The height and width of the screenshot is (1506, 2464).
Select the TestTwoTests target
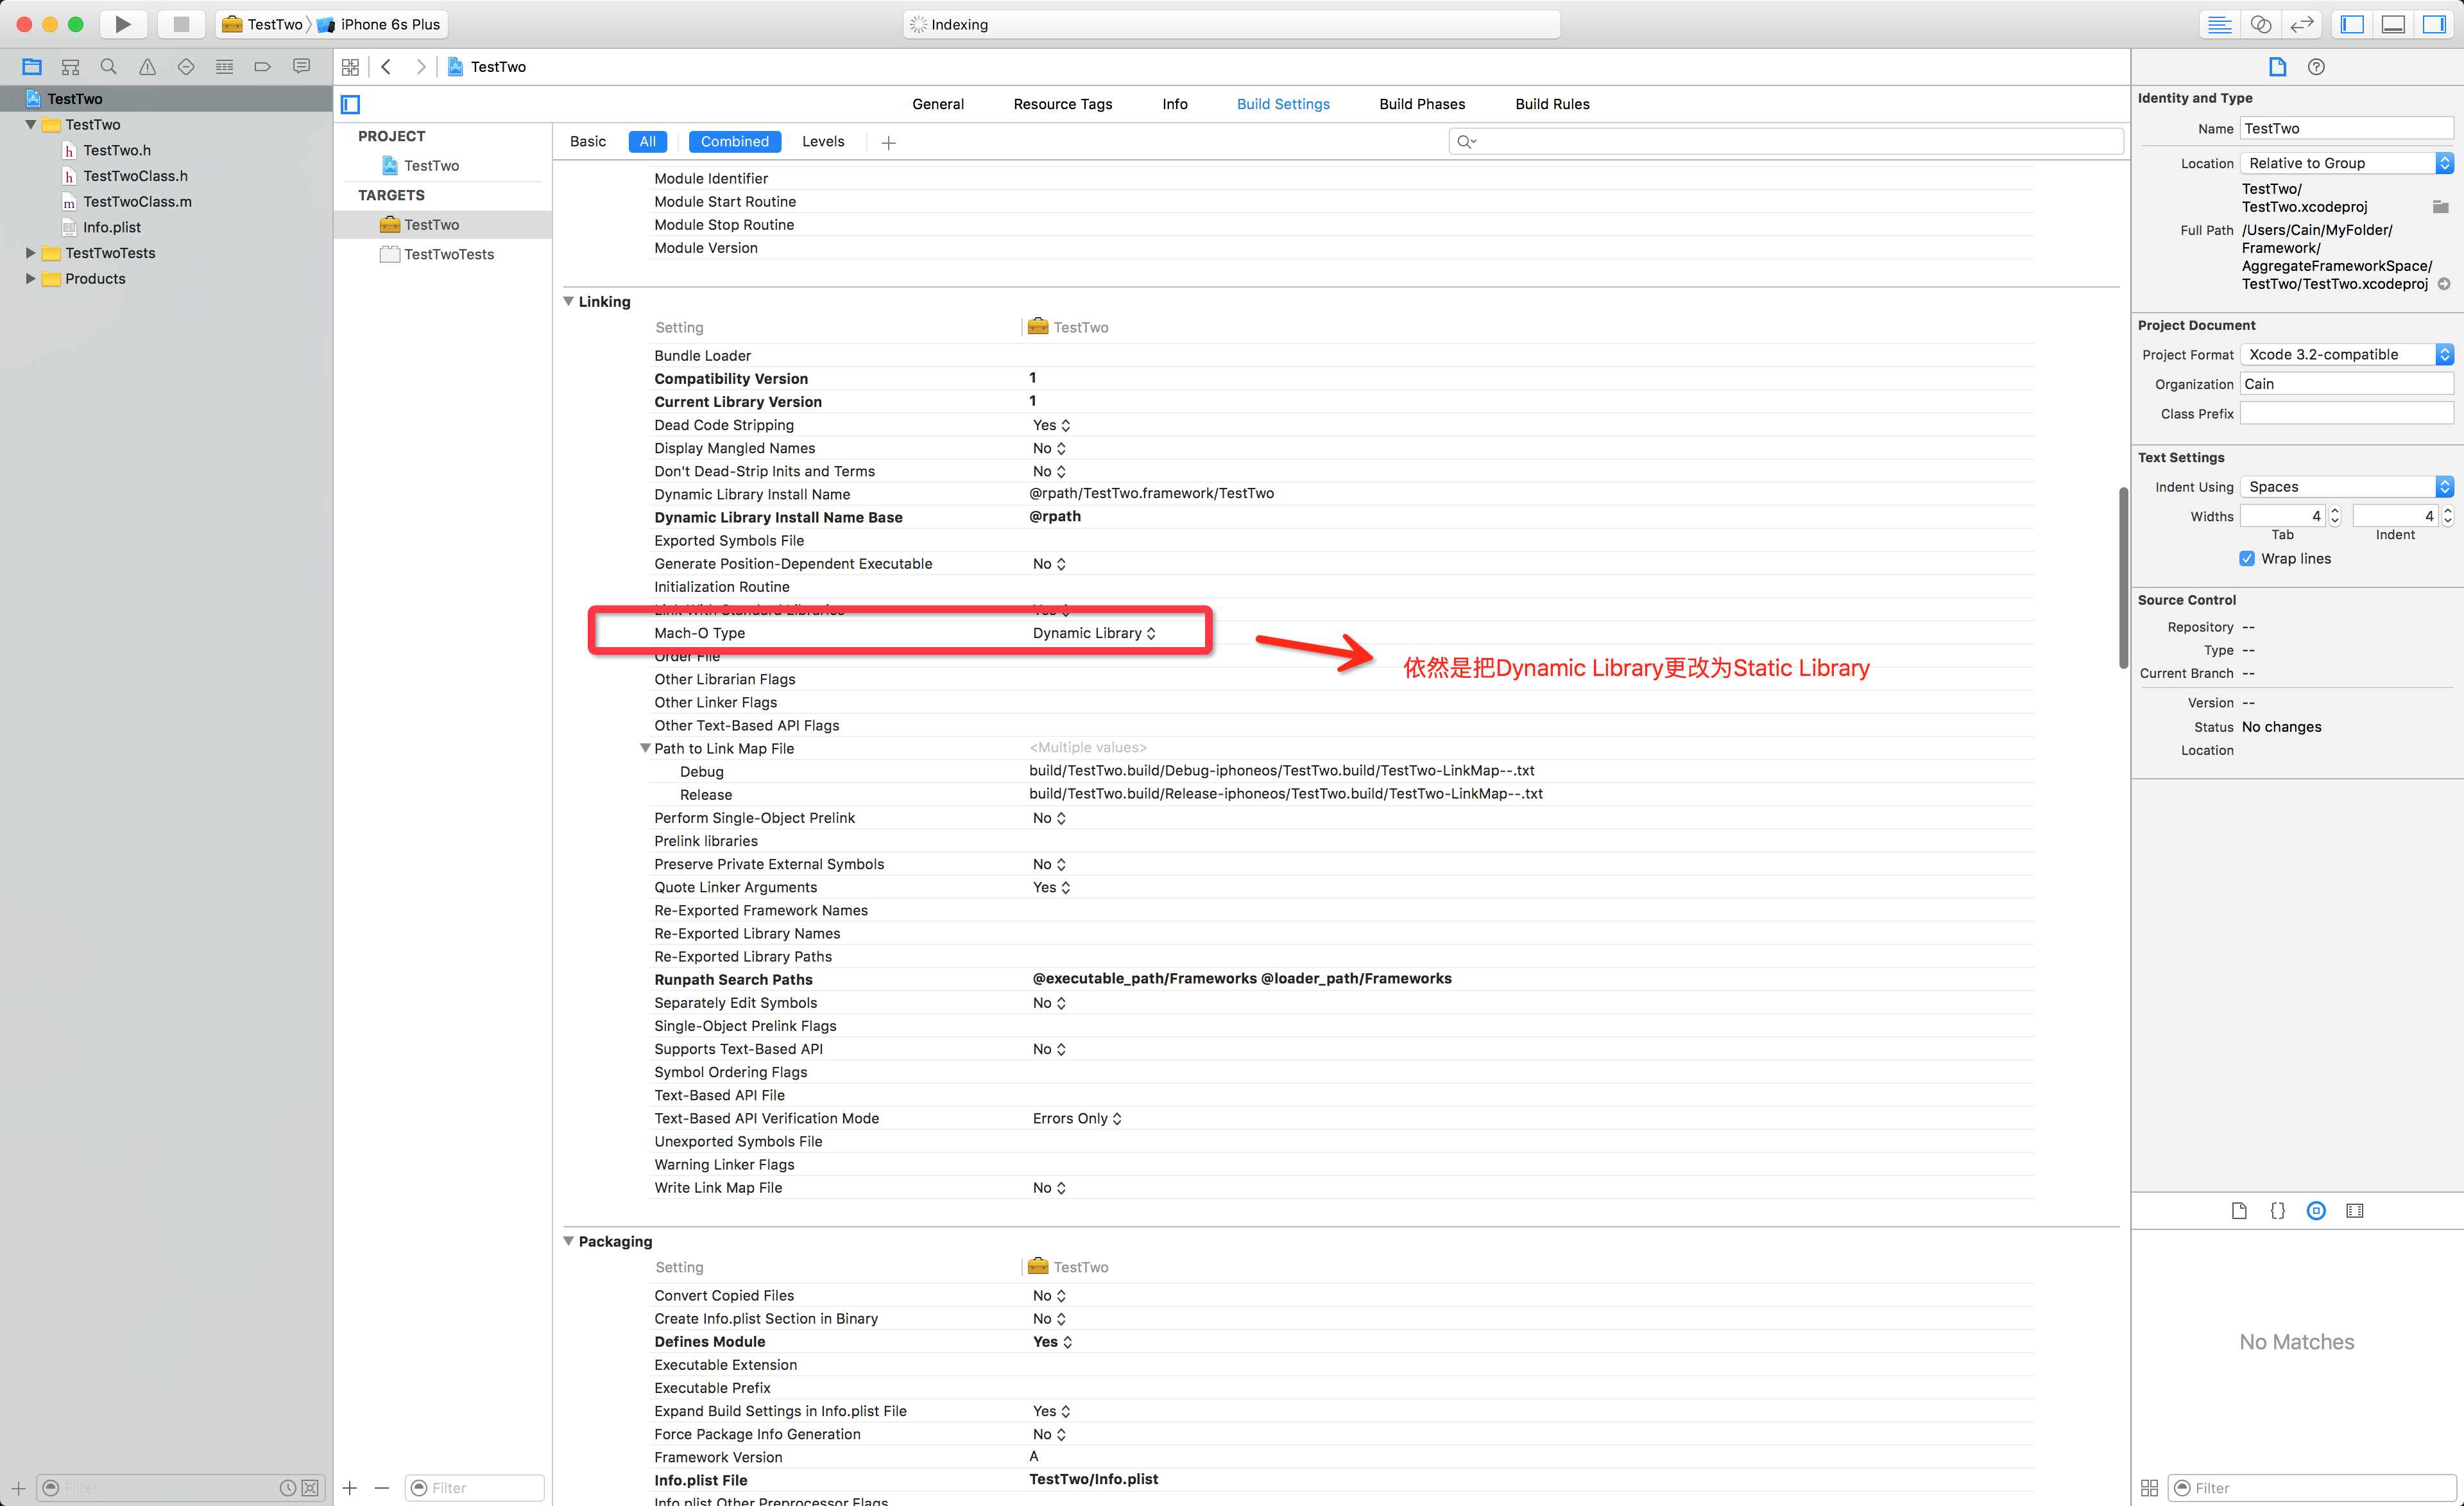click(448, 254)
